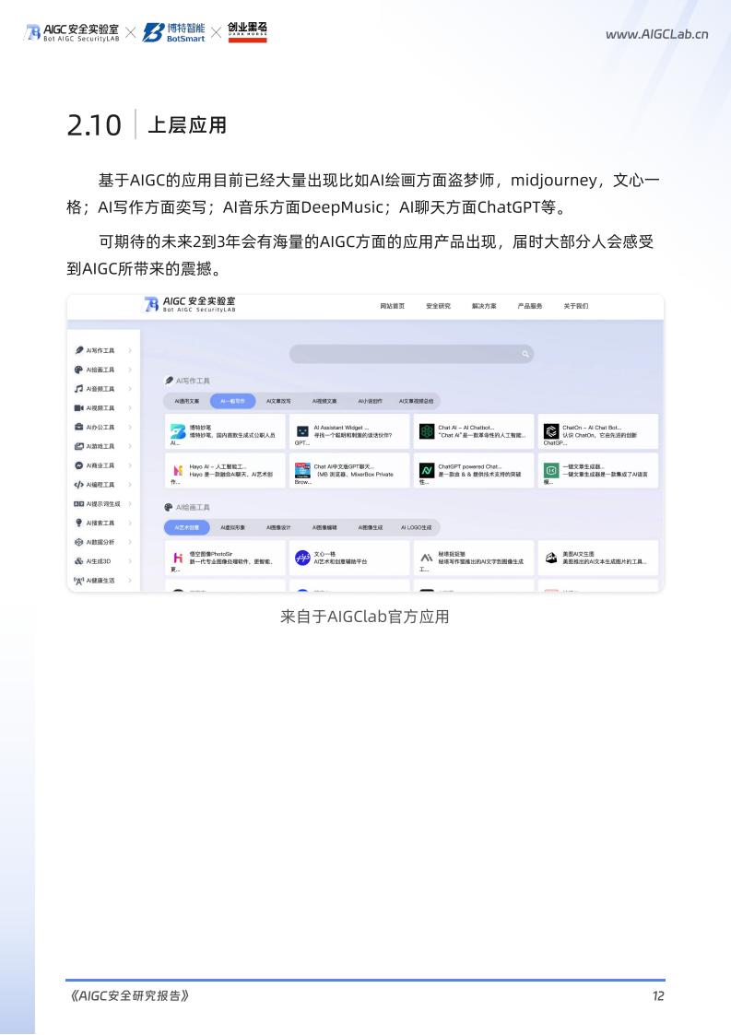Click the ChatOn AI Chat Bot logo
The height and width of the screenshot is (1035, 731).
tap(550, 431)
